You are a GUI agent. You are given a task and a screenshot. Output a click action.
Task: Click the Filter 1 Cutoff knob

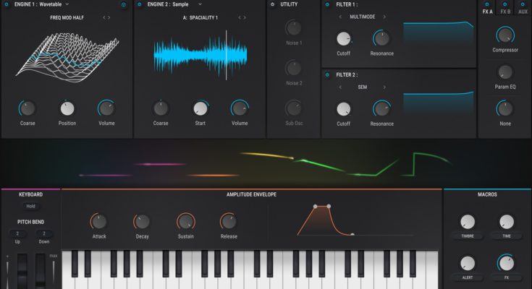tap(344, 39)
